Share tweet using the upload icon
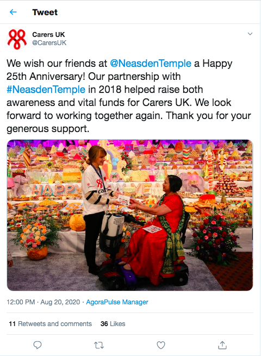This screenshot has height=356, width=261. [x=222, y=345]
